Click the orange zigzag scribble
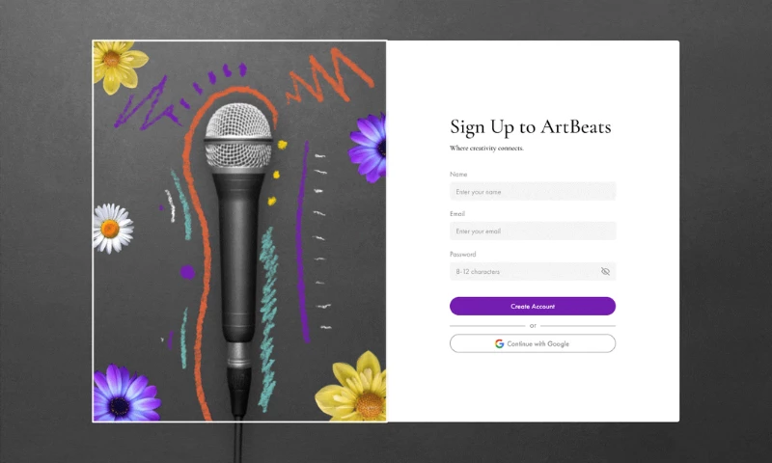Viewport: 772px width, 463px height. coord(329,75)
